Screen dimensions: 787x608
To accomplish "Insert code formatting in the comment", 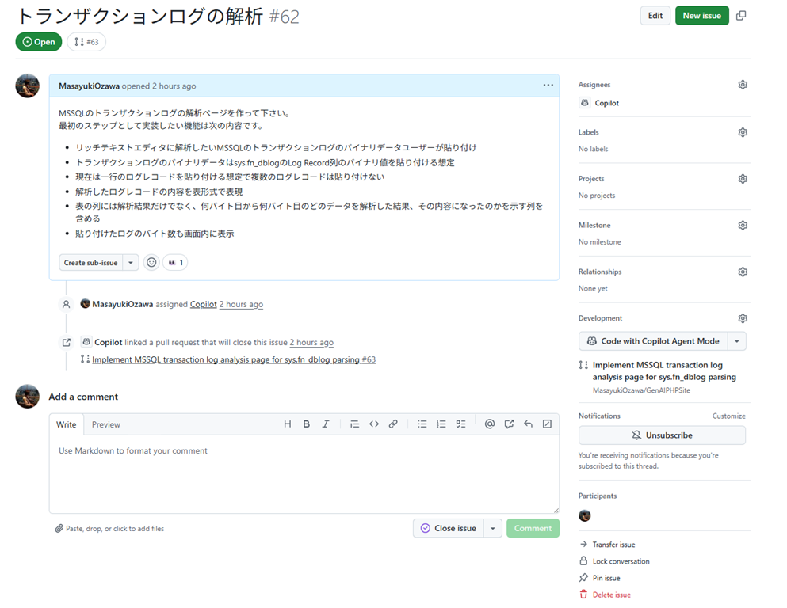I will coord(374,424).
